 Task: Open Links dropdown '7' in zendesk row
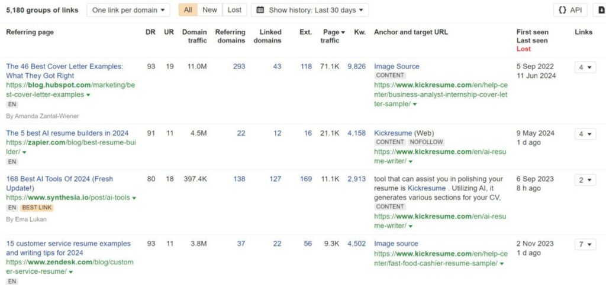585,244
